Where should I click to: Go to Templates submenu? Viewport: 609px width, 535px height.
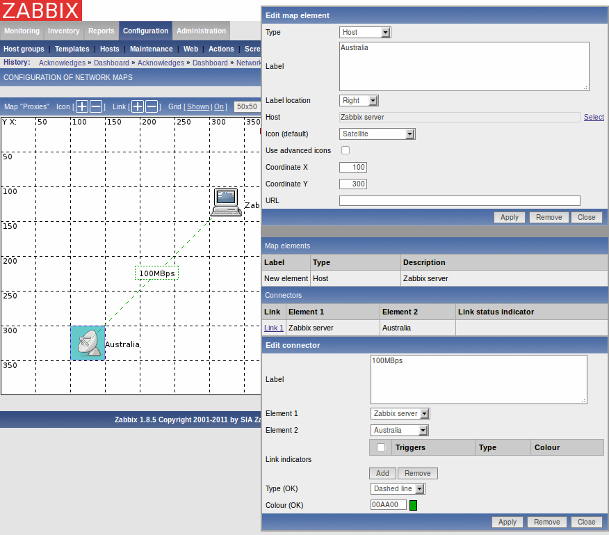click(72, 49)
